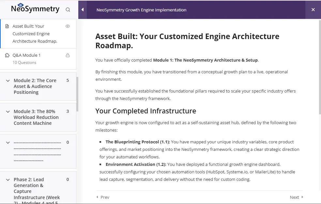Click the main content scrollbar thumb
Image resolution: width=321 pixels, height=204 pixels.
[x=320, y=67]
